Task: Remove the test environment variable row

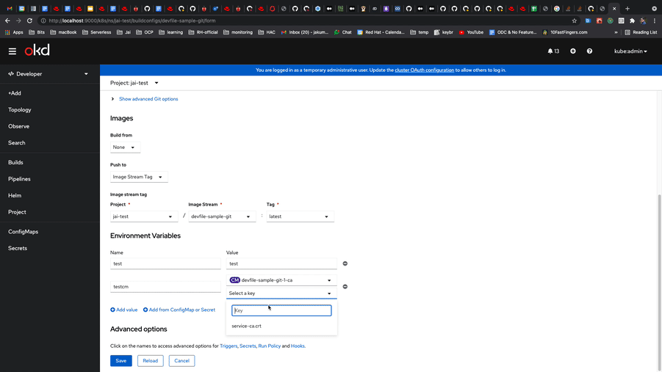Action: pyautogui.click(x=345, y=263)
